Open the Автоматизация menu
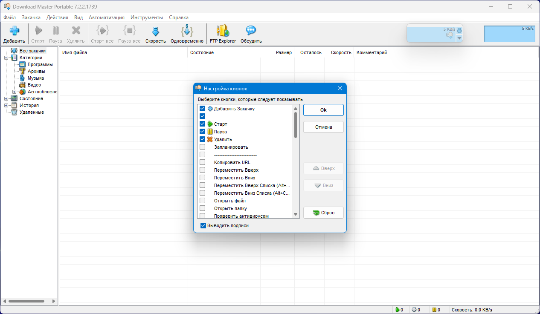 107,17
